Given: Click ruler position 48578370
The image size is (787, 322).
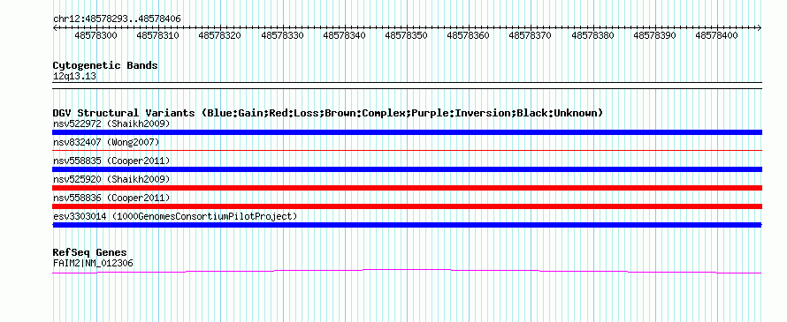Looking at the screenshot, I should (531, 36).
